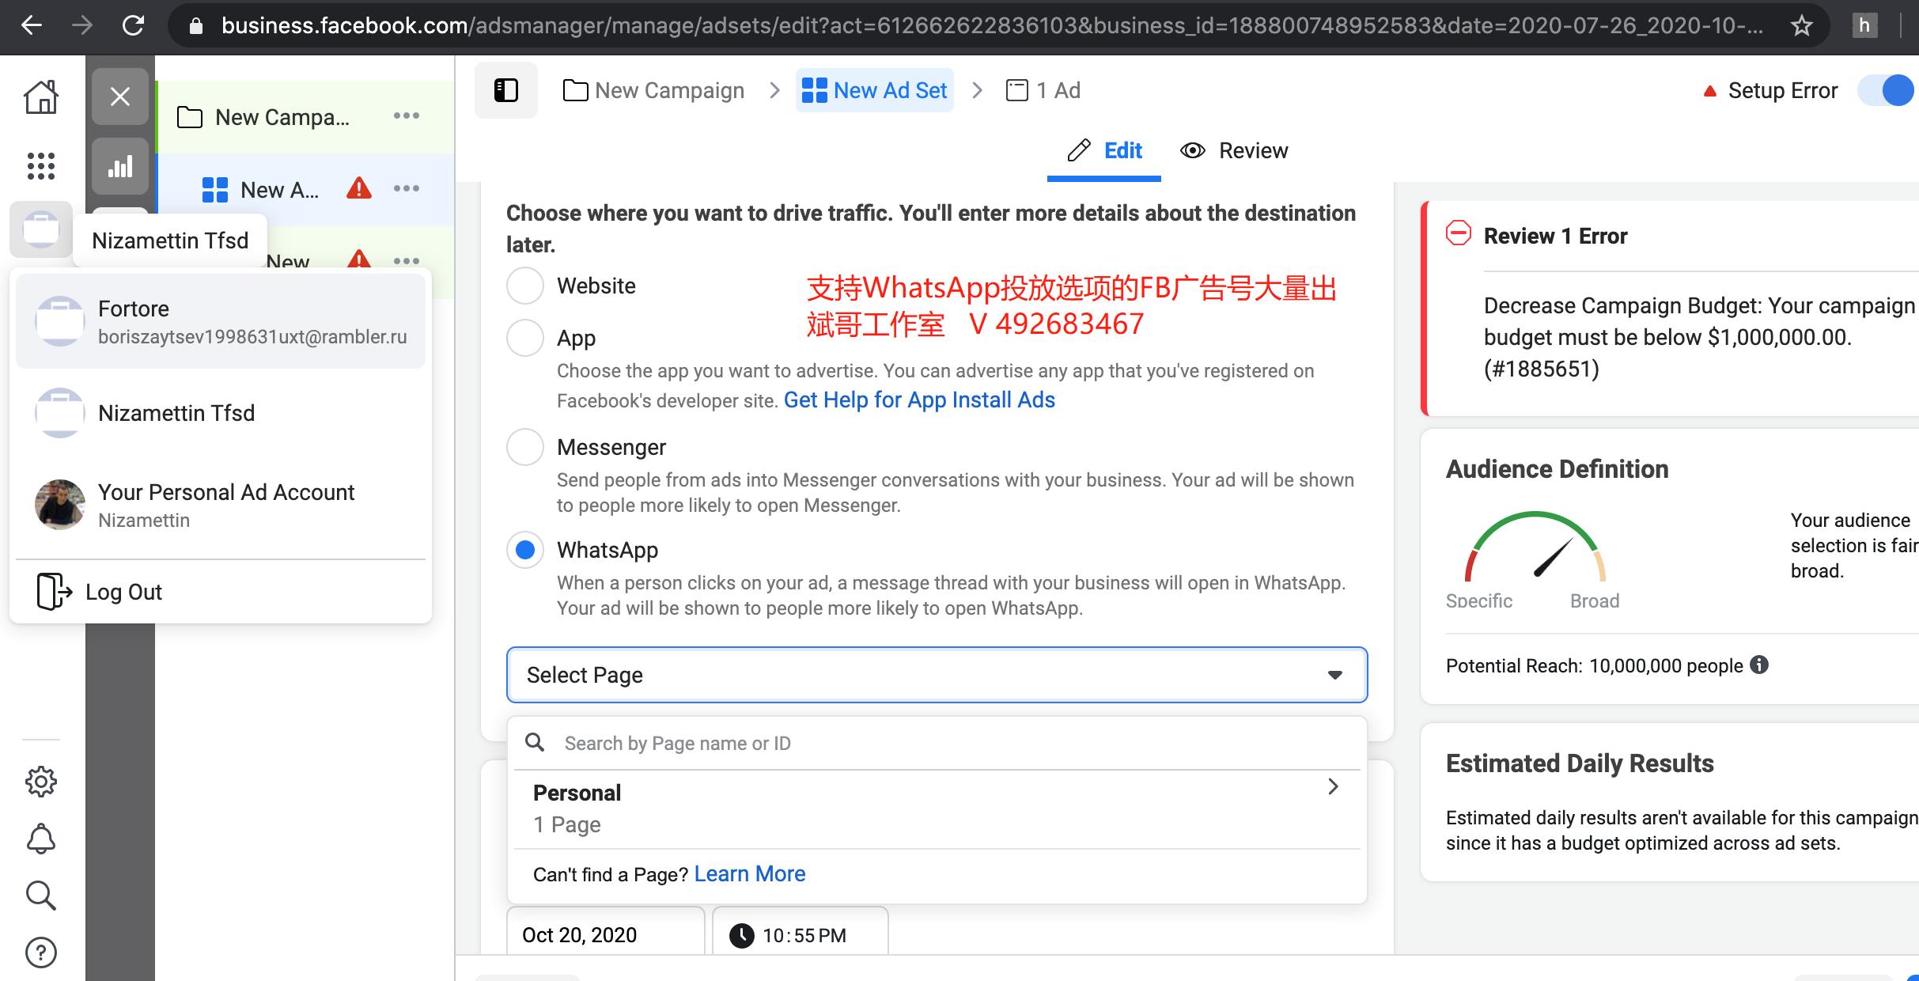Open Get Help for App Install Ads link
This screenshot has width=1919, height=981.
[x=919, y=400]
